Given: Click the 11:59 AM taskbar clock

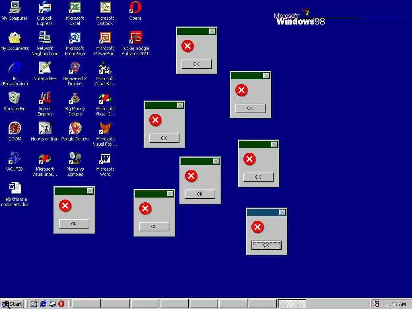Looking at the screenshot, I should [395, 304].
